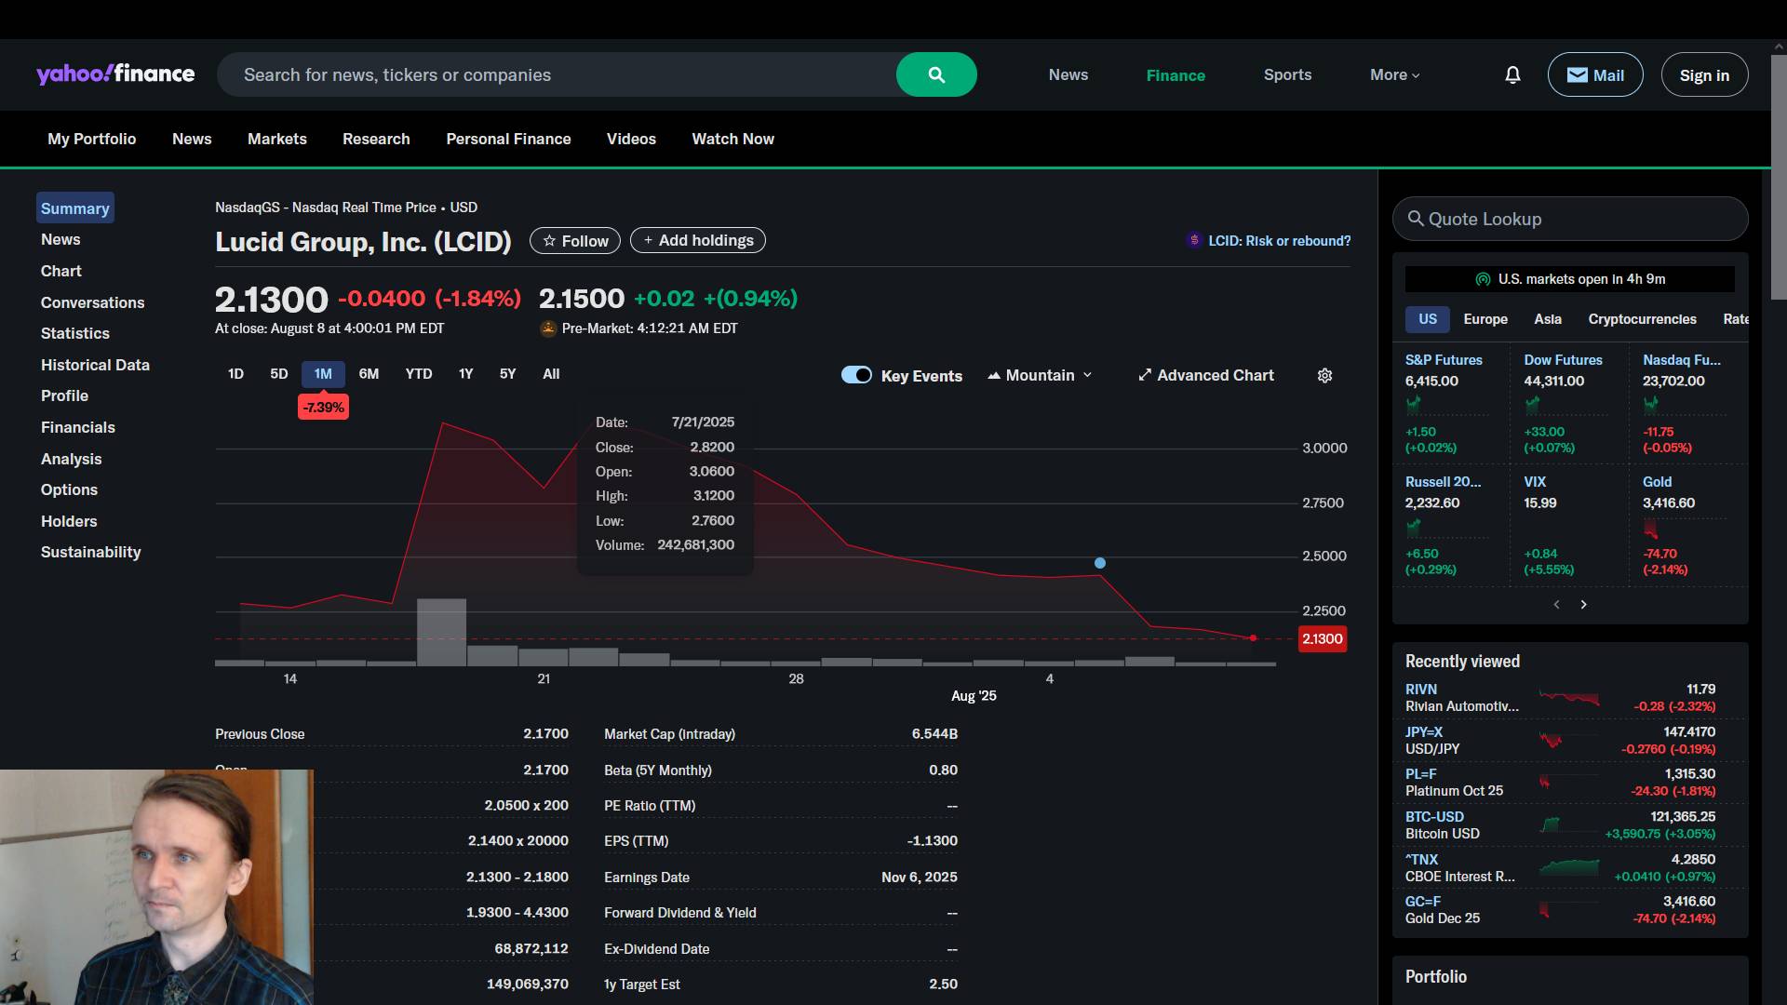
Task: Switch to Europe markets tab
Action: pyautogui.click(x=1485, y=319)
